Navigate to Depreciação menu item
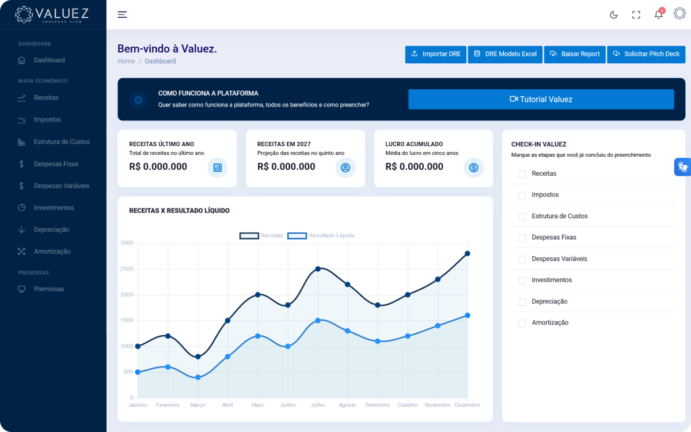Image resolution: width=691 pixels, height=432 pixels. [53, 230]
